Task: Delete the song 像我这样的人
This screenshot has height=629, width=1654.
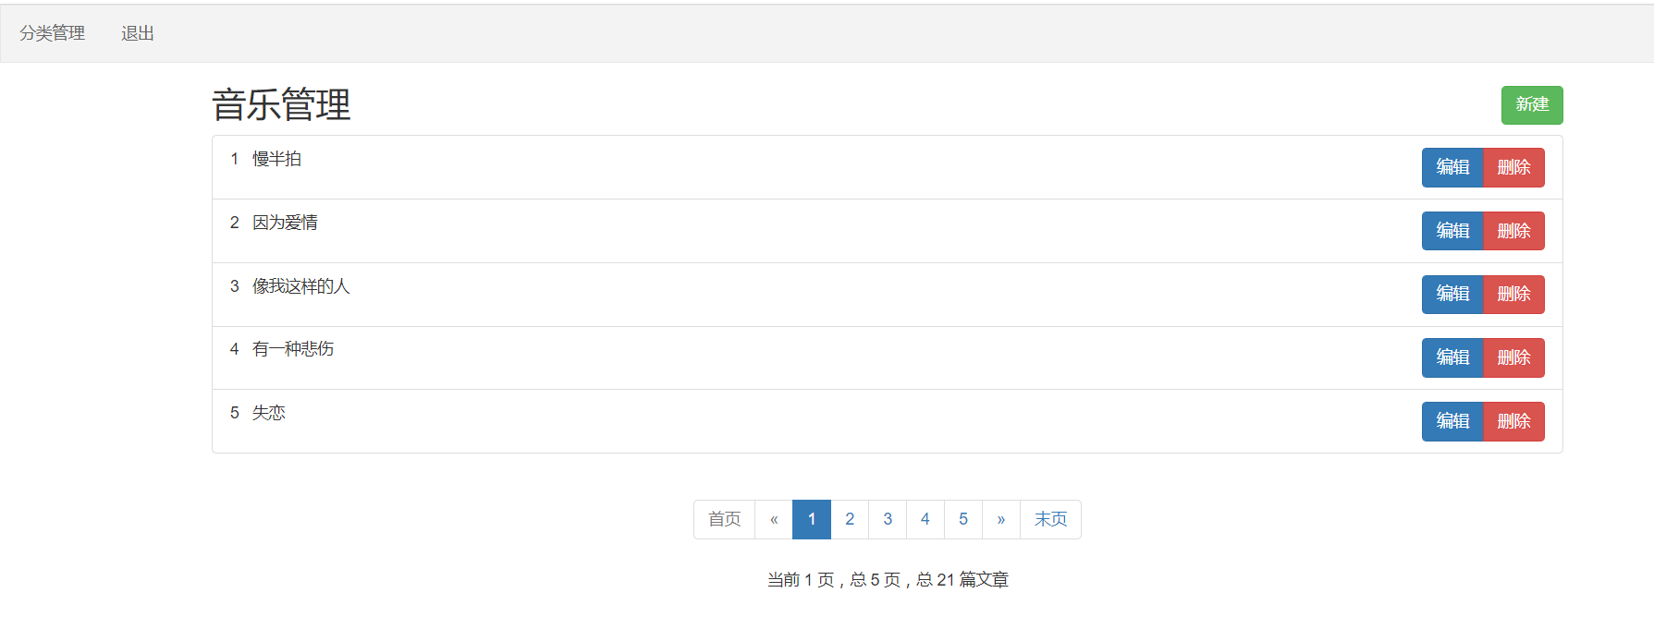Action: [x=1513, y=295]
